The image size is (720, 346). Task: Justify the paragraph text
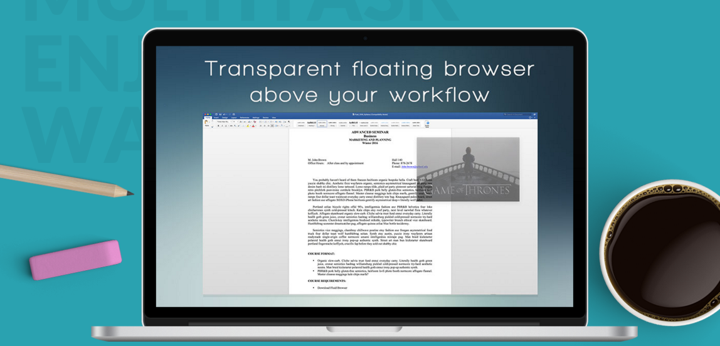point(272,126)
